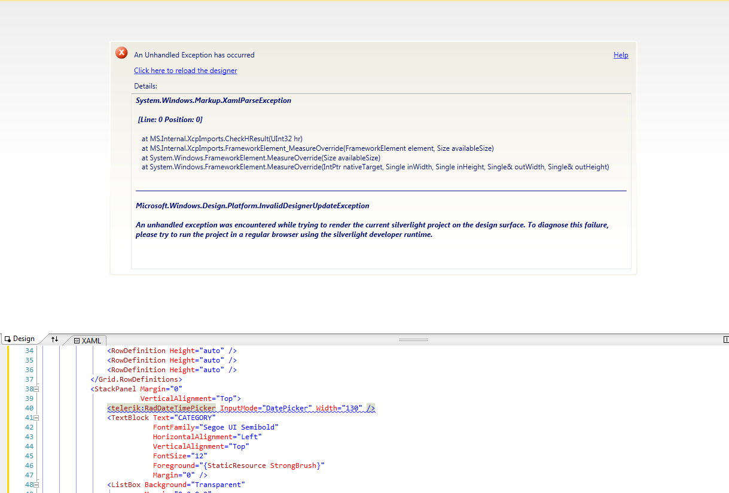Switch to the Design tab
The height and width of the screenshot is (493, 729).
click(x=20, y=339)
